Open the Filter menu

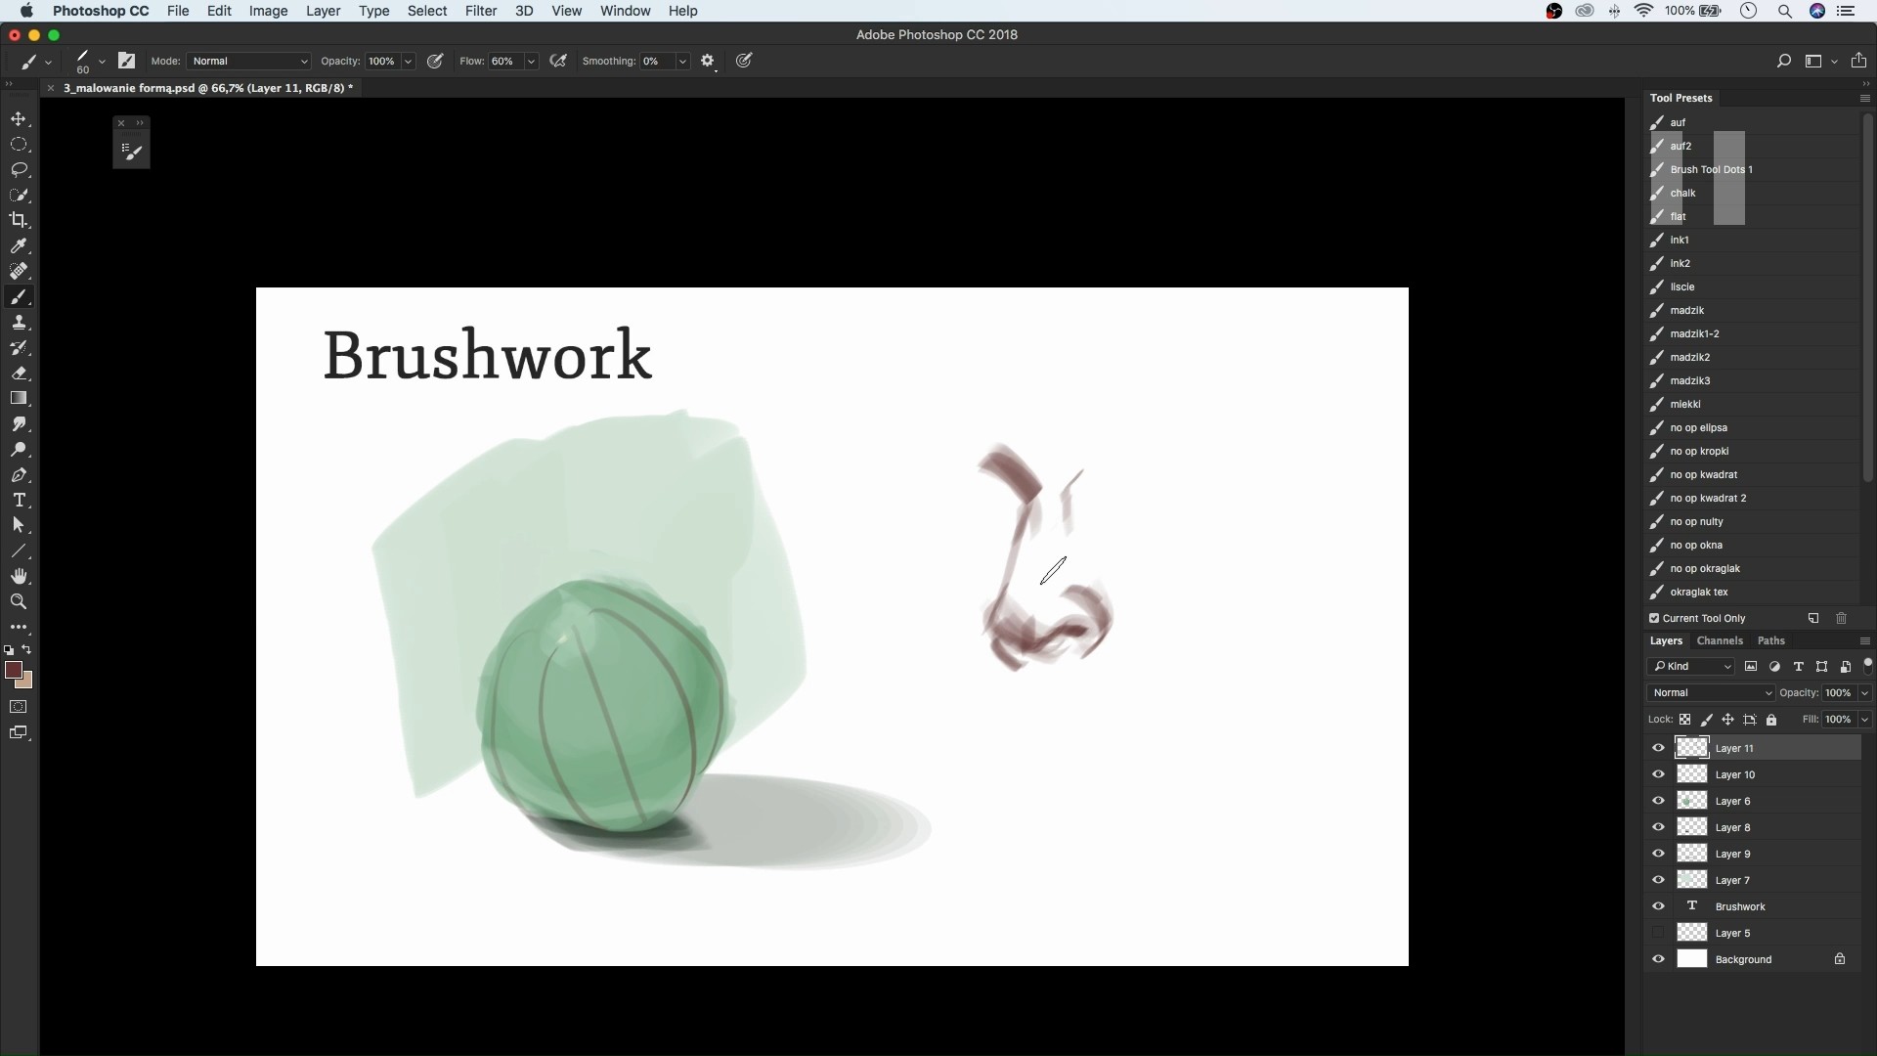click(x=480, y=11)
